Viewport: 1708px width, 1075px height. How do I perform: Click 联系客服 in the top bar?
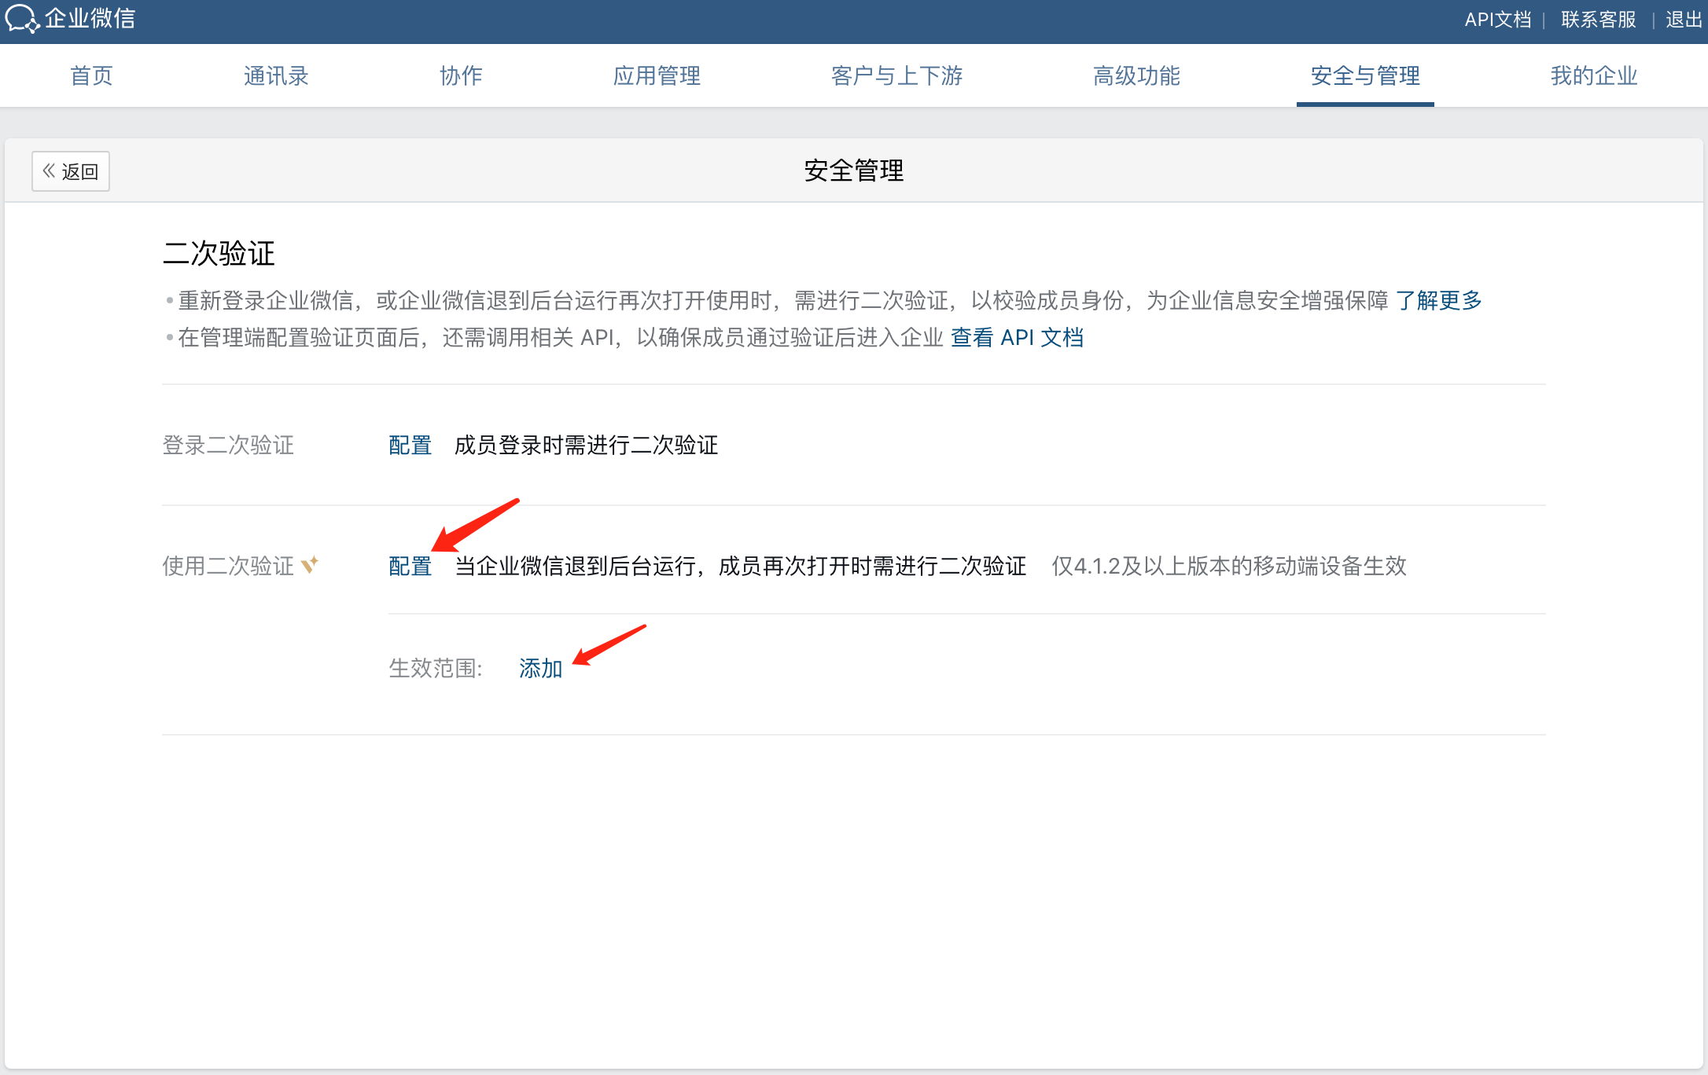coord(1598,20)
